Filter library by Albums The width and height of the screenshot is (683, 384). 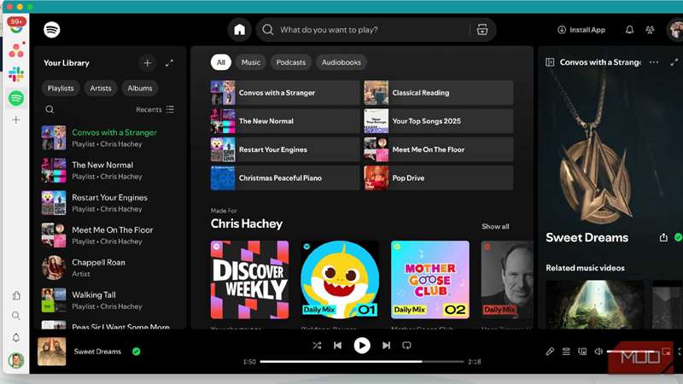140,88
